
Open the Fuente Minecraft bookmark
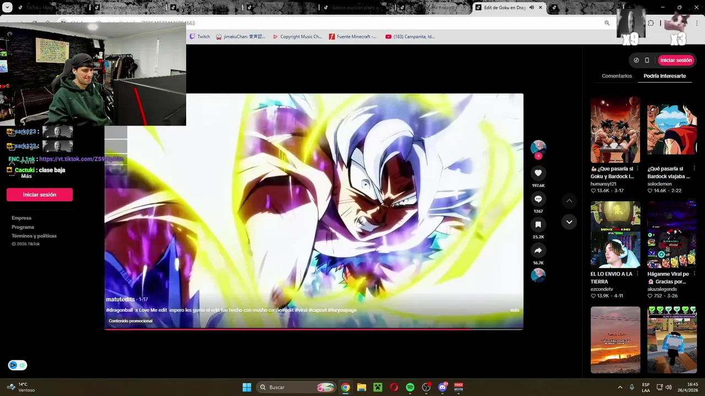tap(352, 37)
